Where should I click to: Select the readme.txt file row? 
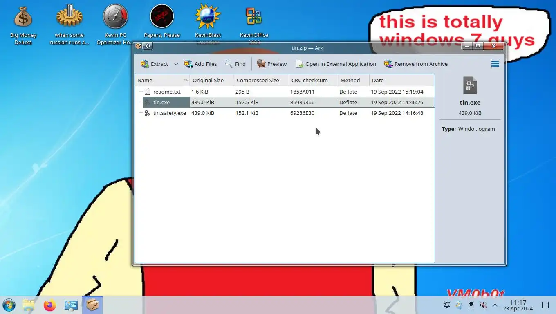(285, 92)
